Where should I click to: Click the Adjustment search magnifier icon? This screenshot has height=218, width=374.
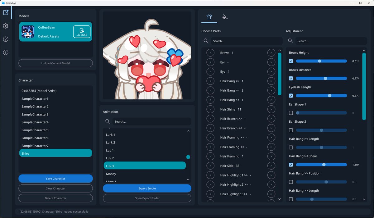(290, 41)
